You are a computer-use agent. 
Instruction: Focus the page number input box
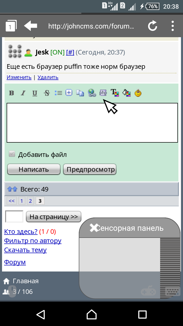pyautogui.click(x=14, y=216)
